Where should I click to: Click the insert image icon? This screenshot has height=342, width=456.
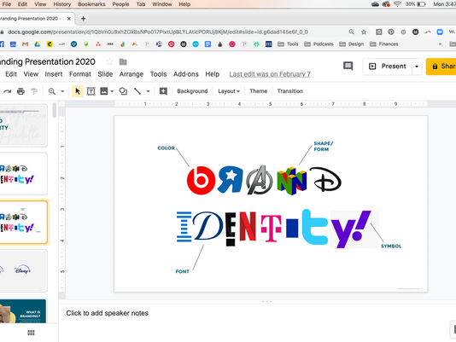(x=104, y=91)
